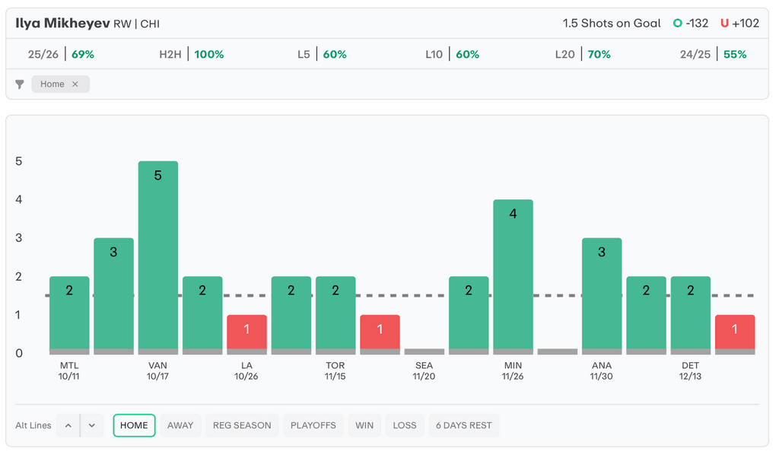Viewport: 779px width, 458px height.
Task: Click the Alt Lines down arrow
Action: pyautogui.click(x=91, y=425)
